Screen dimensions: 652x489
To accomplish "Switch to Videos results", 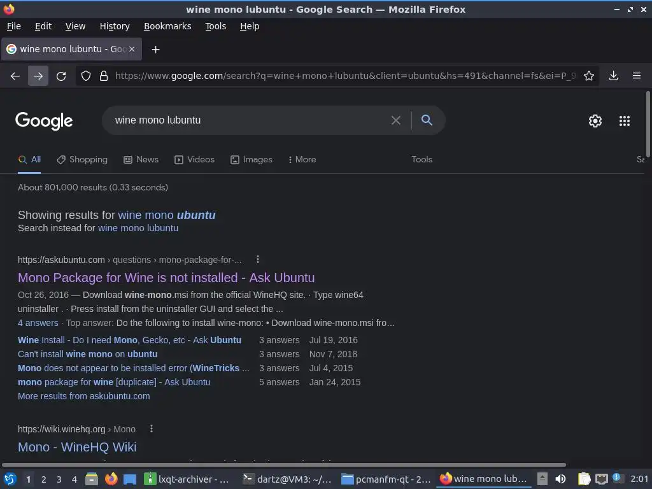I will point(195,160).
